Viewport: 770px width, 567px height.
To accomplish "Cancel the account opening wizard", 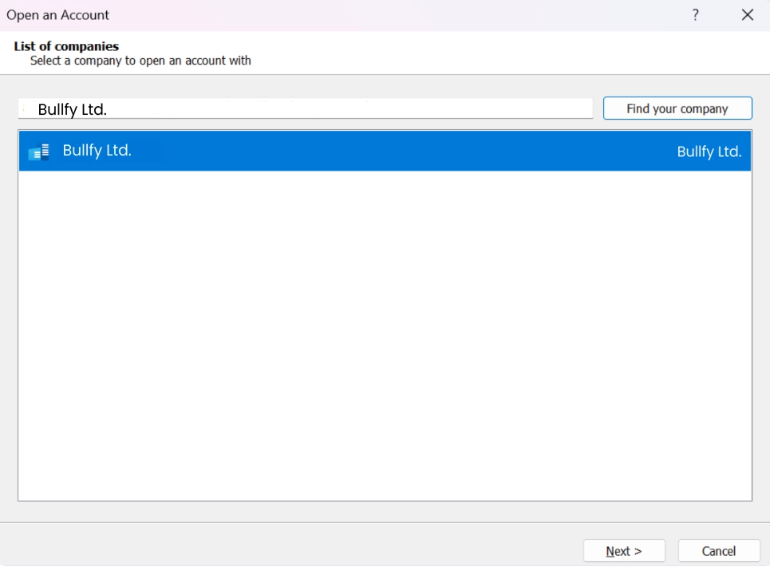I will 718,551.
